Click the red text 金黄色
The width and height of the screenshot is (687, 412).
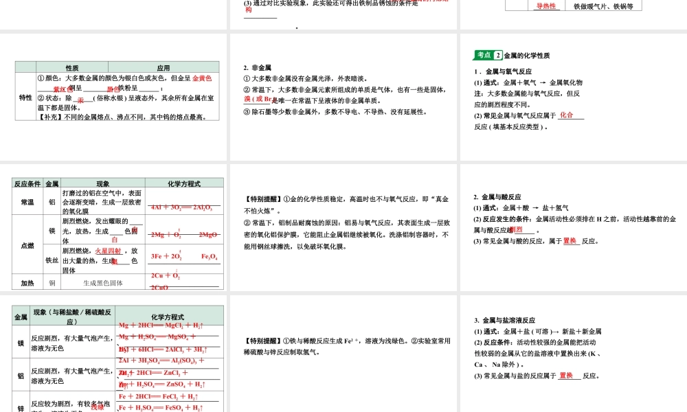point(203,80)
